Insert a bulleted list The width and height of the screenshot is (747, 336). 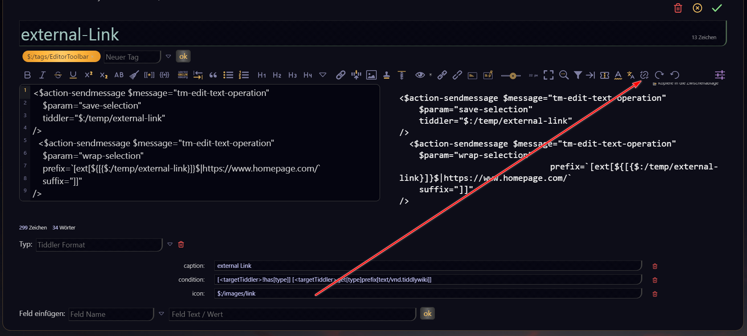click(x=228, y=75)
